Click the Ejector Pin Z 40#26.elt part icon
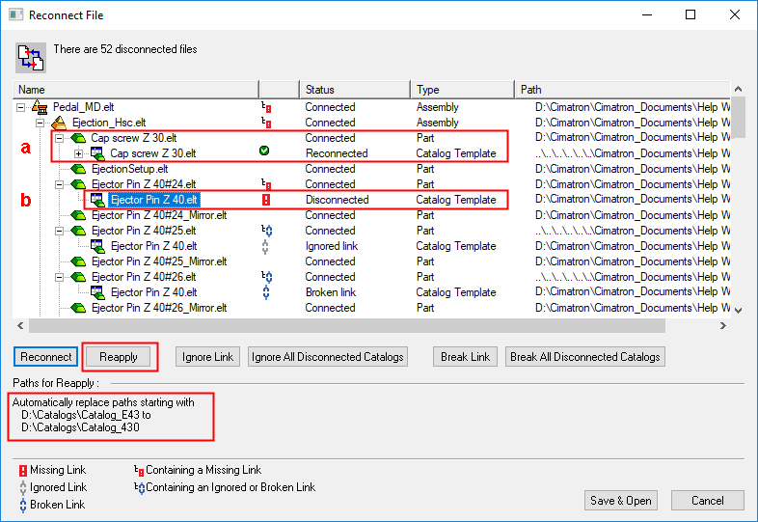This screenshot has height=522, width=758. click(78, 277)
